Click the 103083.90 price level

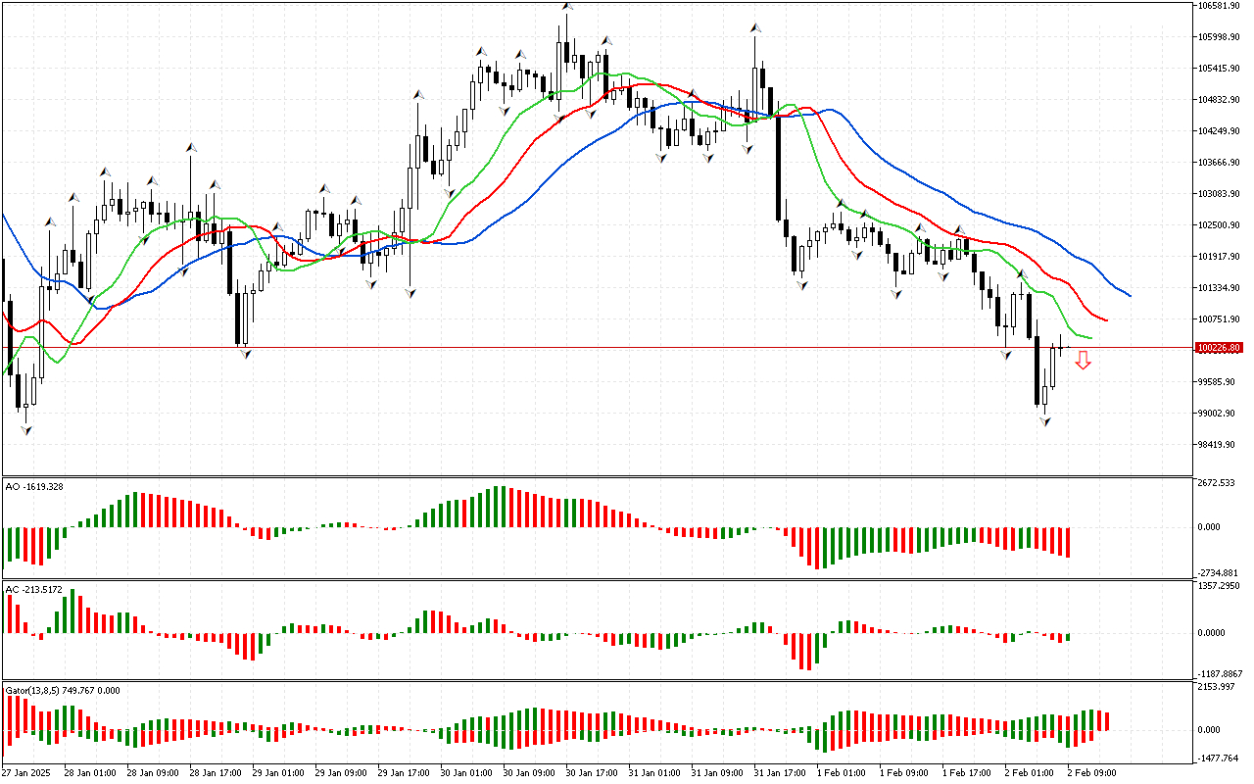tap(1220, 194)
